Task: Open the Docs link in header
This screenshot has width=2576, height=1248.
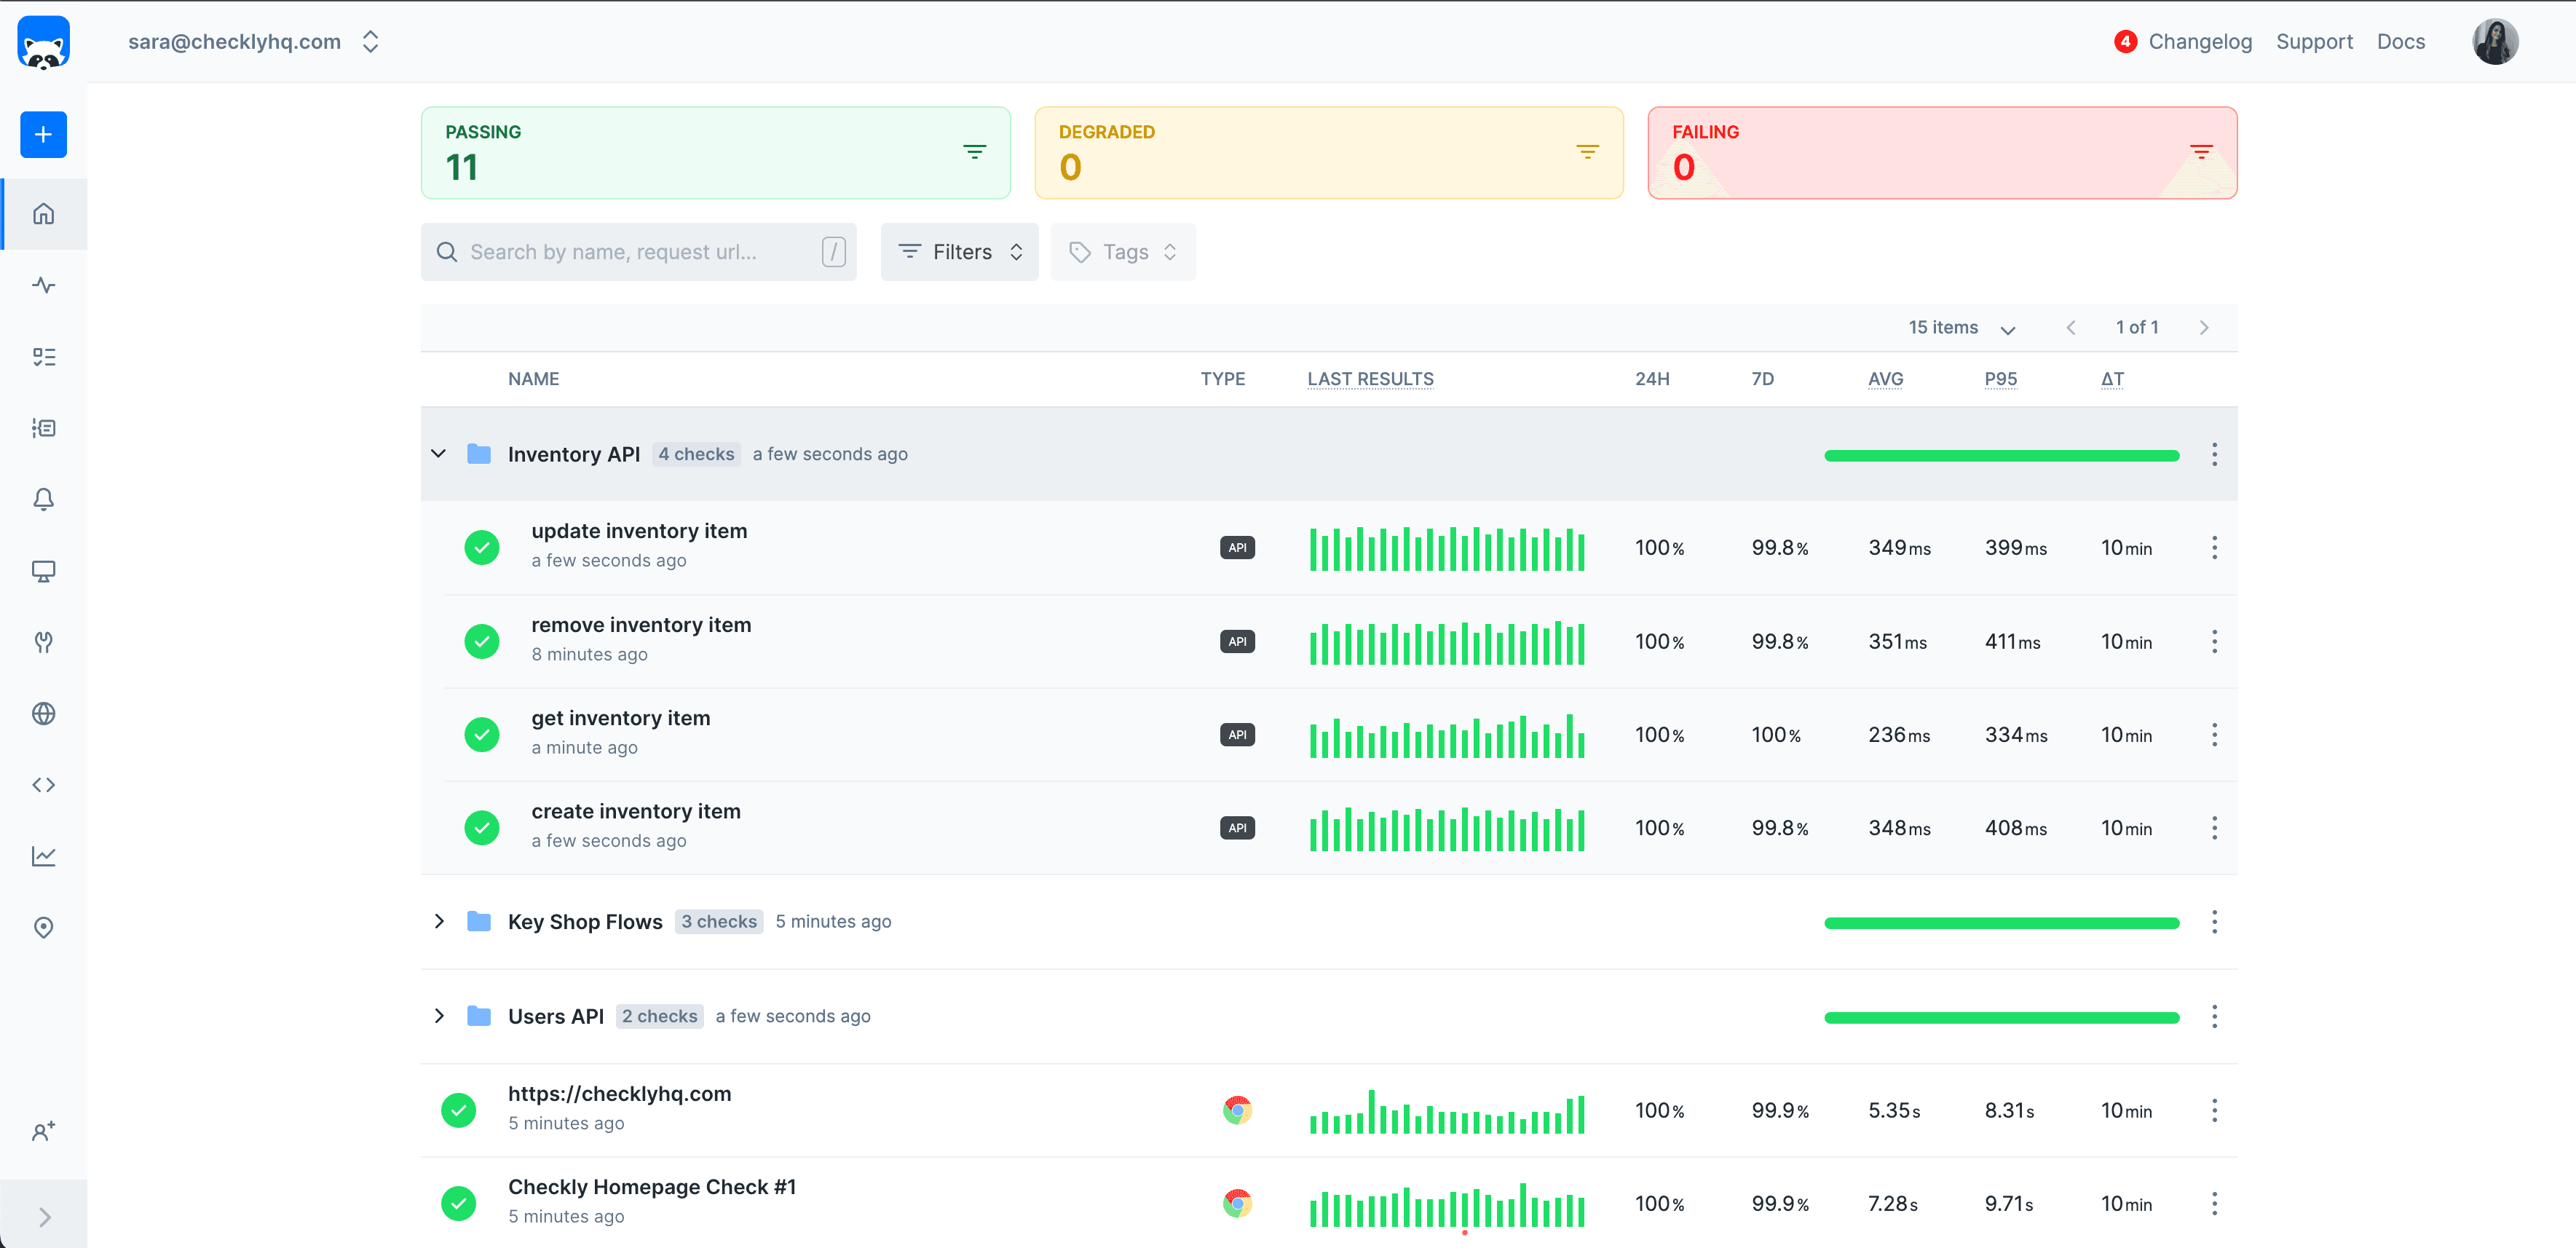Action: click(2400, 42)
